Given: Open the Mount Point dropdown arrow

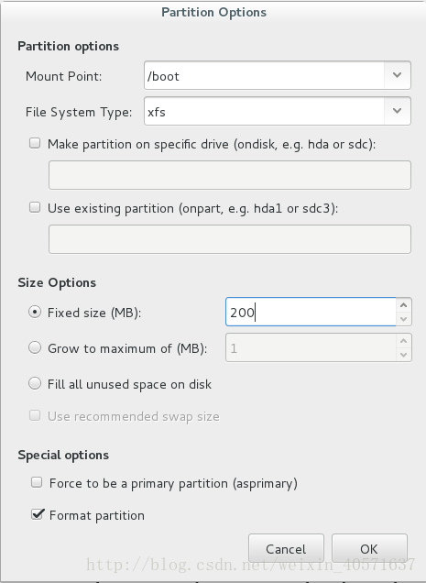Looking at the screenshot, I should [x=397, y=75].
